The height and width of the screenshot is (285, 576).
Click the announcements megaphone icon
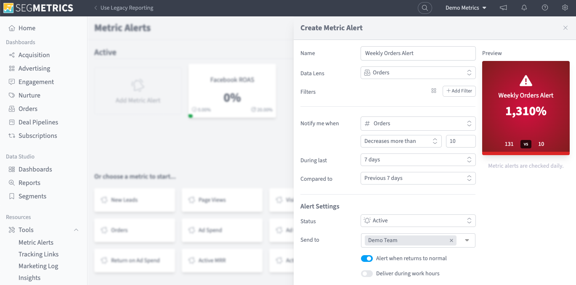pyautogui.click(x=503, y=8)
